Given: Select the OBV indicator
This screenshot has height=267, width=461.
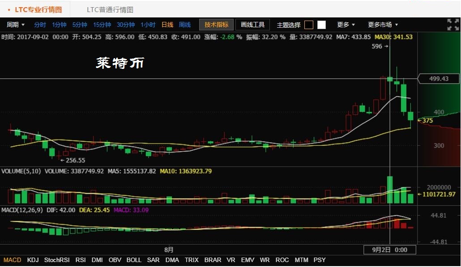Looking at the screenshot, I should (115, 260).
